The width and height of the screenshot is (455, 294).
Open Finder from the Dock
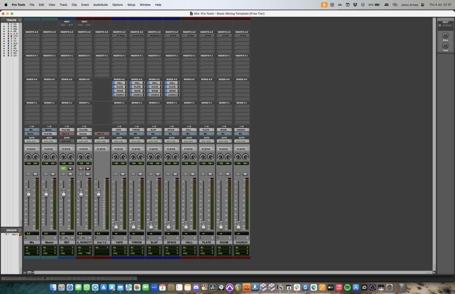(x=53, y=287)
